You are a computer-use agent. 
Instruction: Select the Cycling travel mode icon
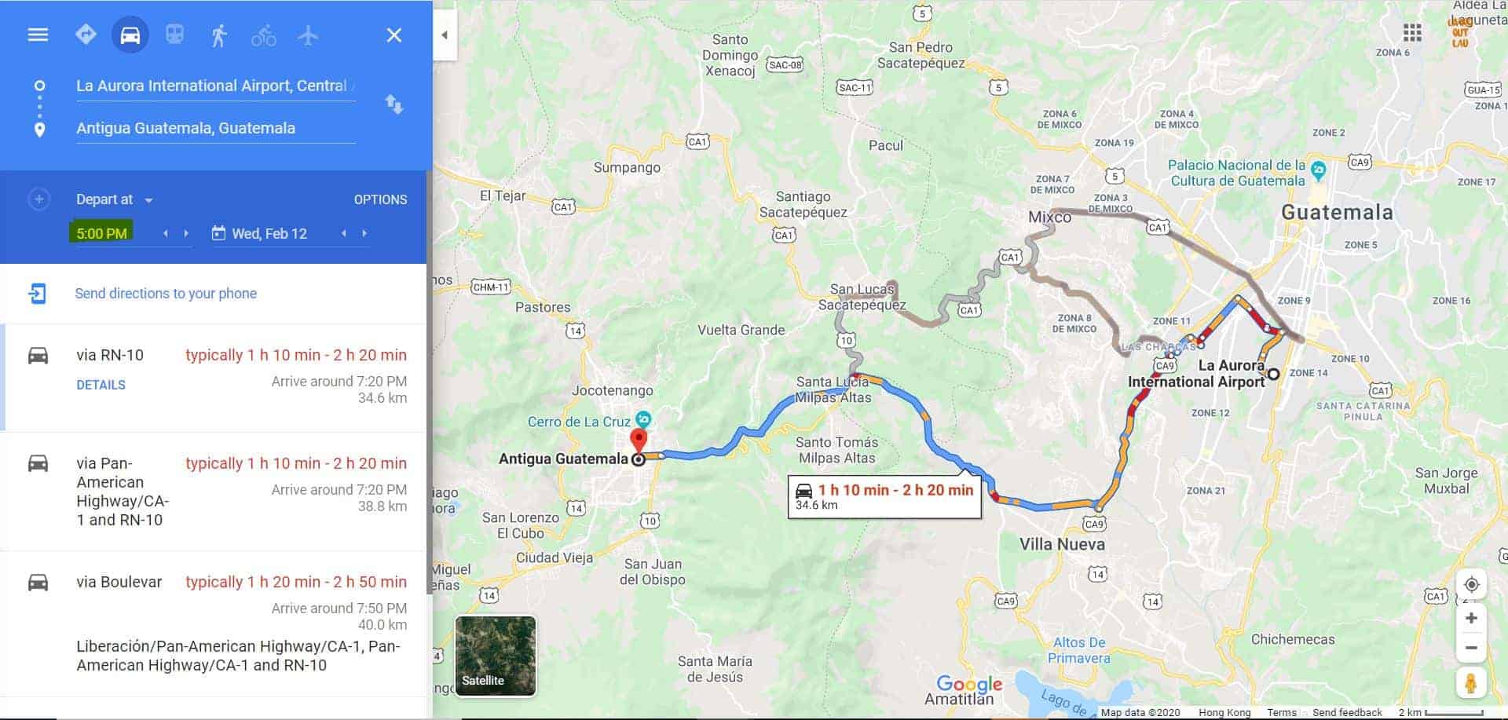[264, 35]
